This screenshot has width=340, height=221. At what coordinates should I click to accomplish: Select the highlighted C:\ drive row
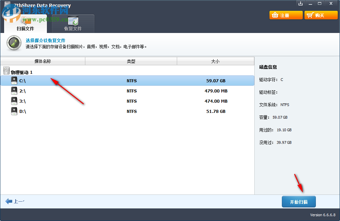pos(136,81)
